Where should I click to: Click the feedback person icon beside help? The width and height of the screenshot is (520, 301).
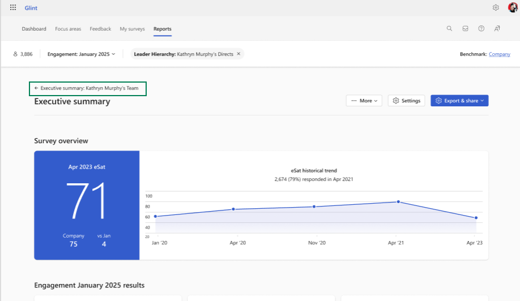pyautogui.click(x=497, y=28)
